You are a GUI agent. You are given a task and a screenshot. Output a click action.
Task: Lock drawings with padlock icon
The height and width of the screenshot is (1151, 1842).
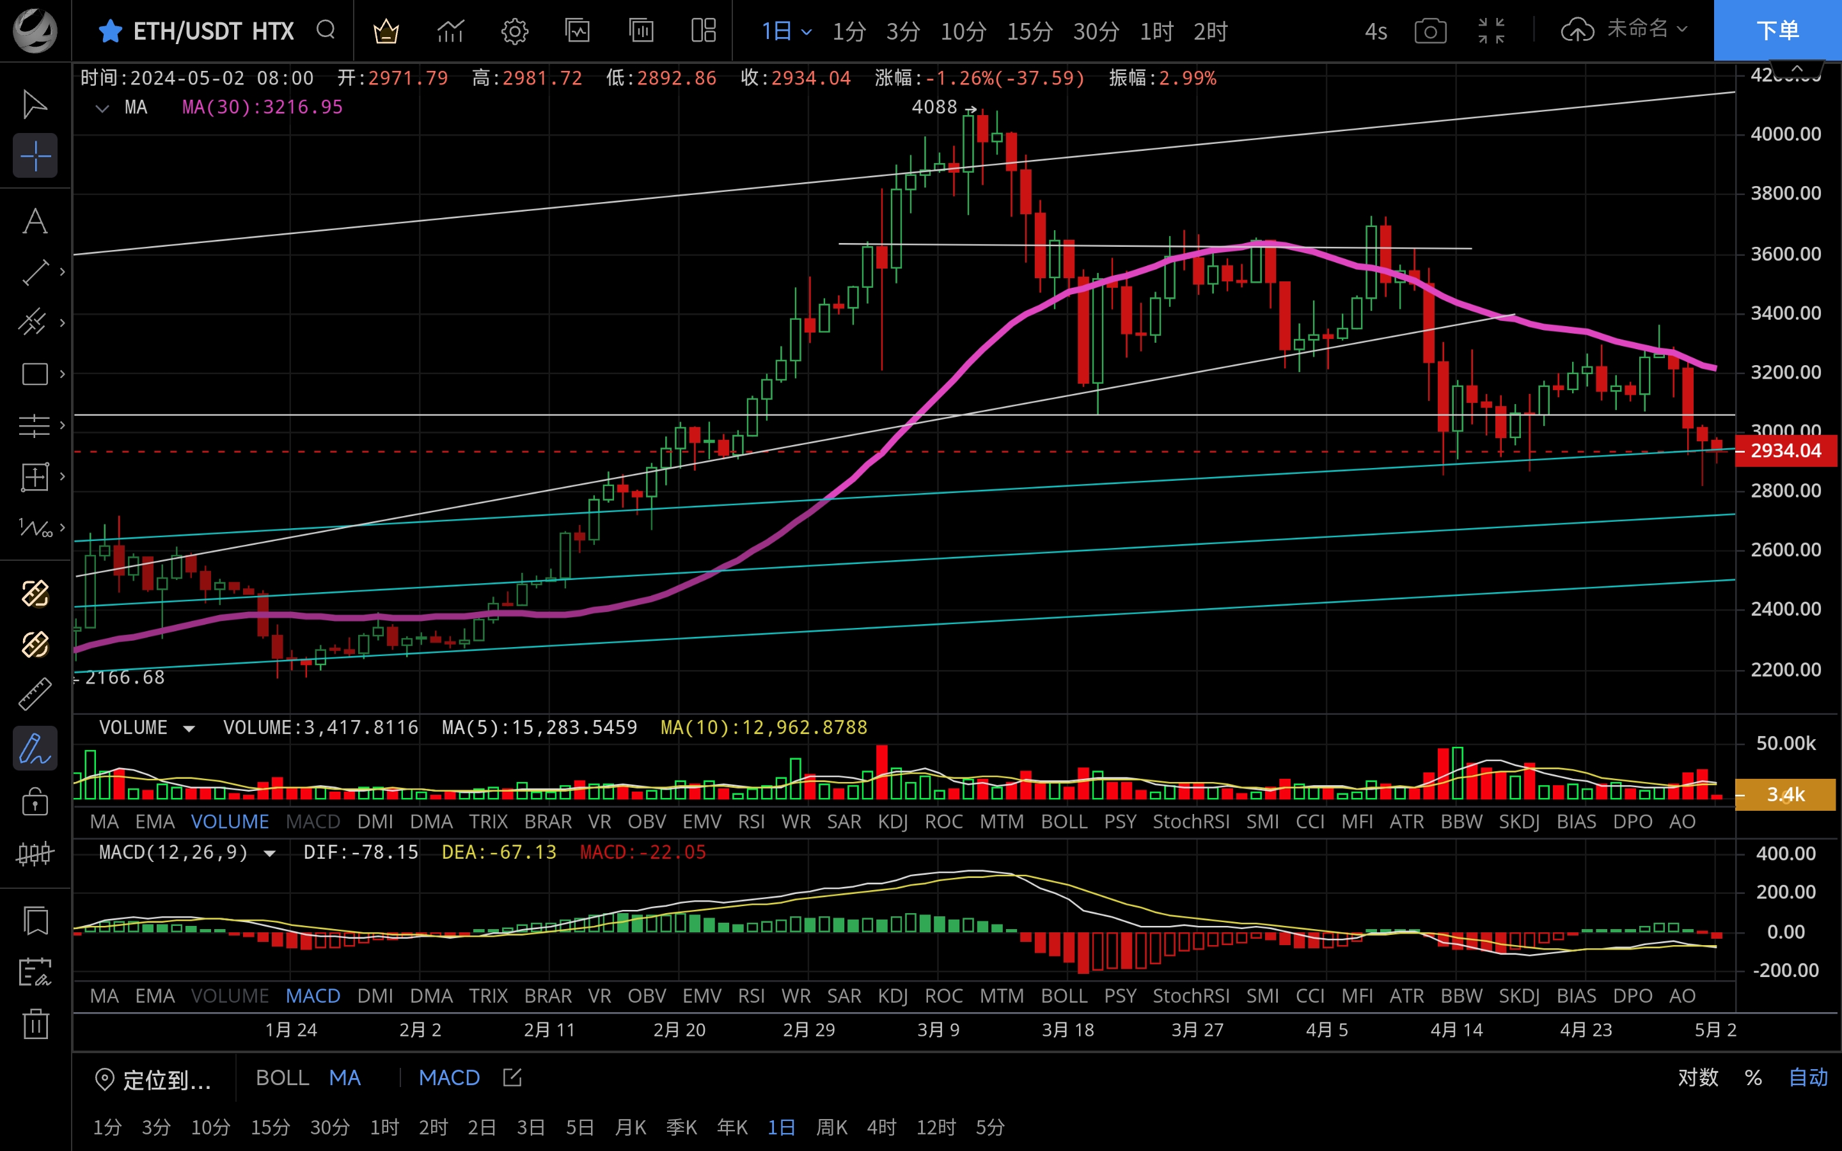[35, 802]
